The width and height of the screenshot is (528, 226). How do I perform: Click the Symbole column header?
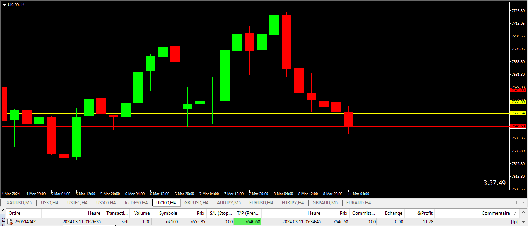(168, 213)
